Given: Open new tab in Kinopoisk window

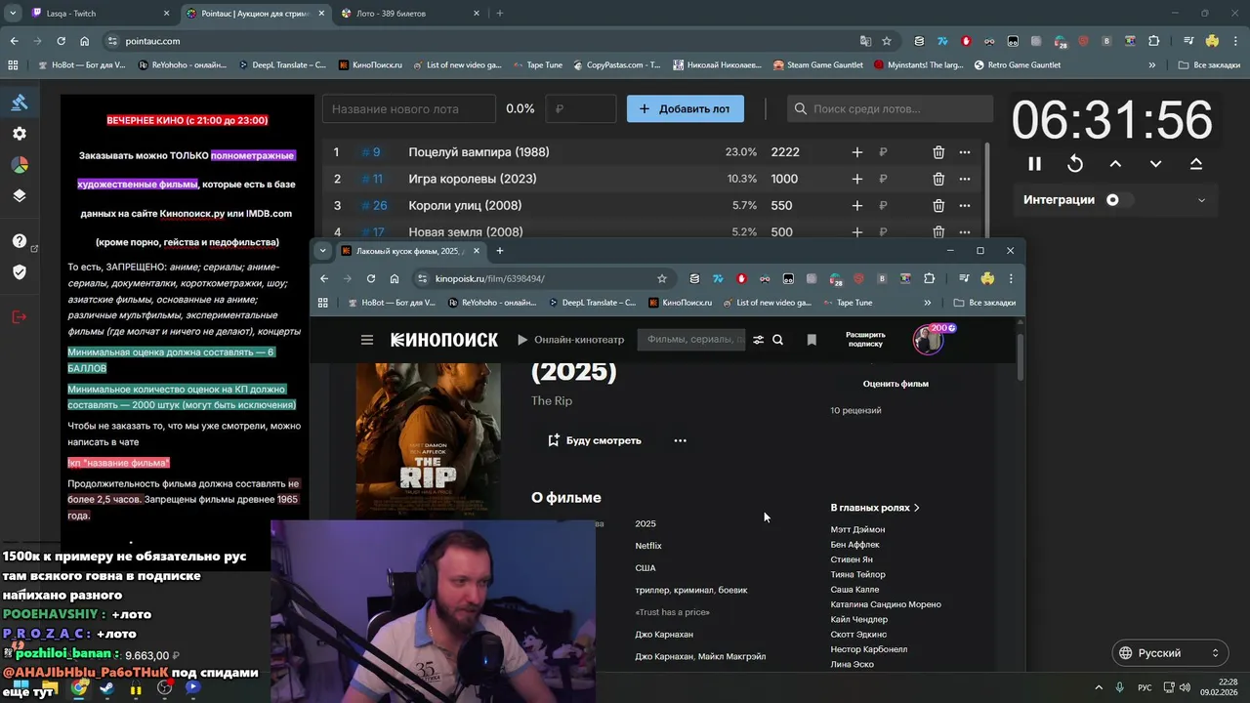Looking at the screenshot, I should (499, 251).
